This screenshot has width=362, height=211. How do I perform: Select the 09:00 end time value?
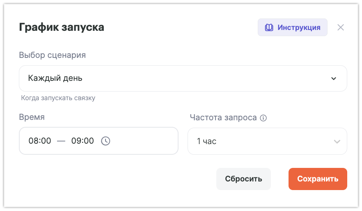tap(82, 141)
